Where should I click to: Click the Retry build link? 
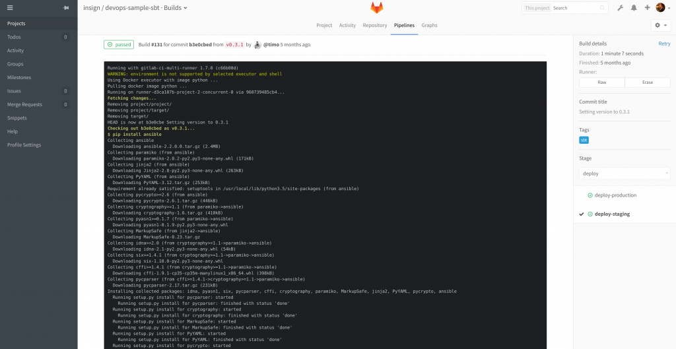coord(664,44)
